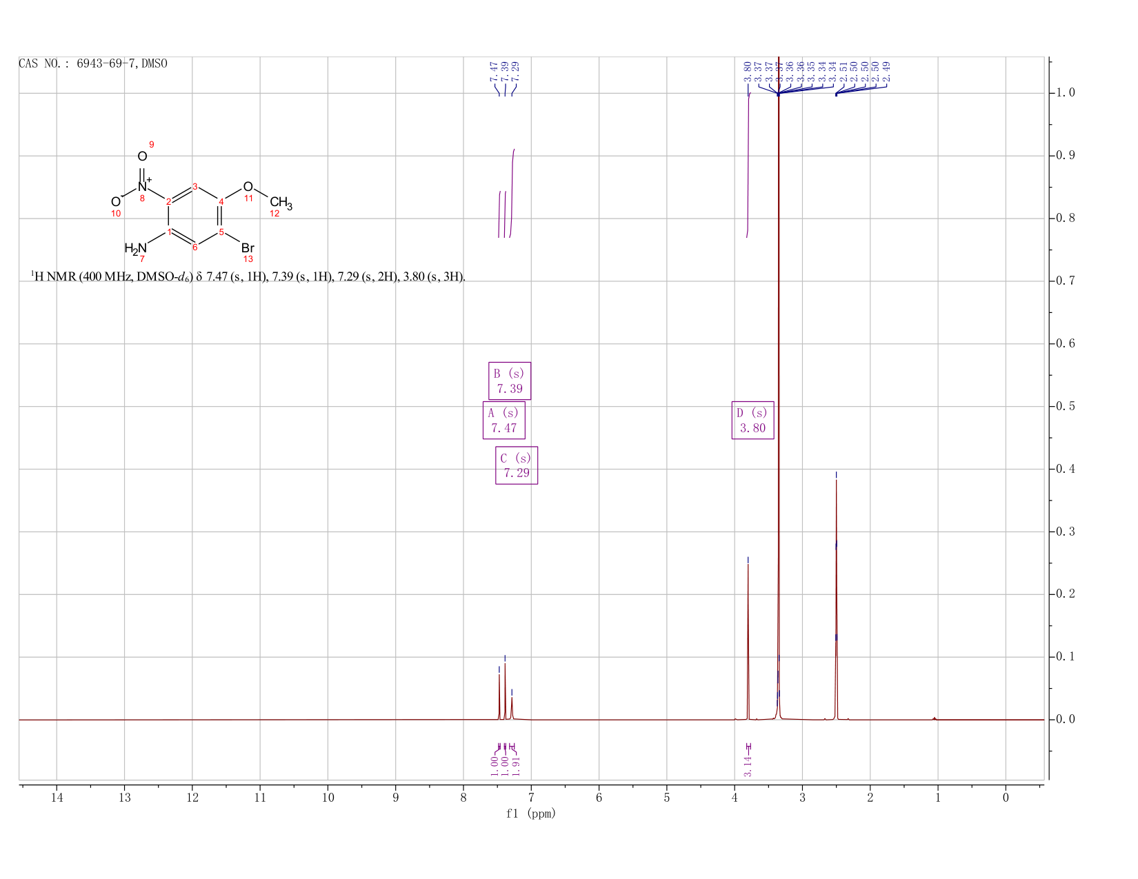Click the CH3 group in the structure

[x=281, y=203]
